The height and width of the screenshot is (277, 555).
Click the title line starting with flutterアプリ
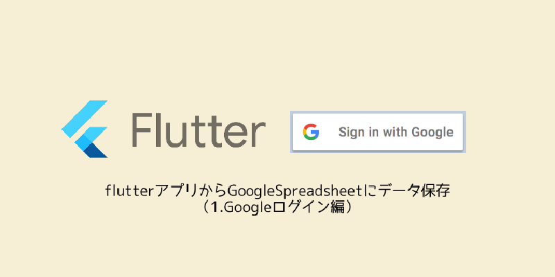277,190
